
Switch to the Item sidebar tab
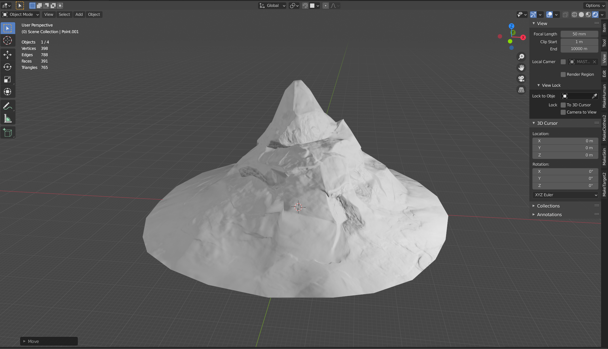604,28
